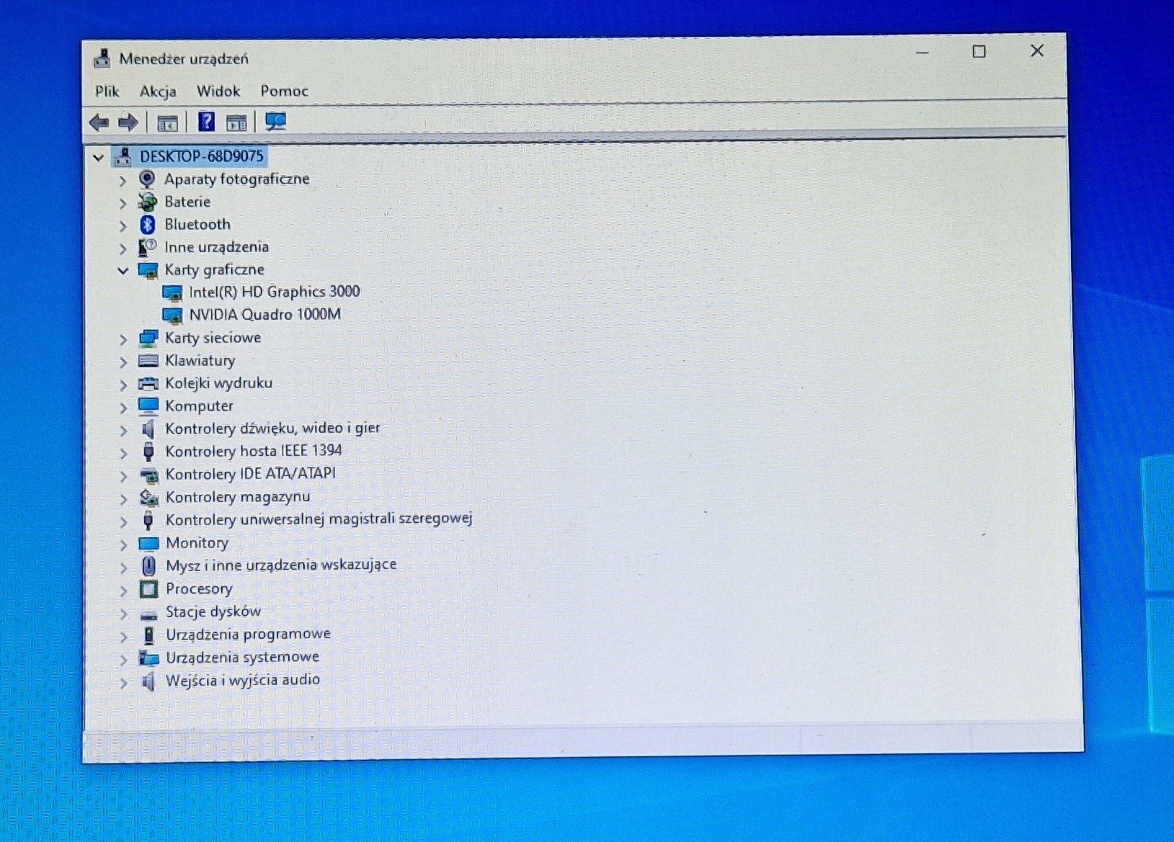Select Urządzenia systemowe text
The image size is (1174, 842).
(x=242, y=658)
